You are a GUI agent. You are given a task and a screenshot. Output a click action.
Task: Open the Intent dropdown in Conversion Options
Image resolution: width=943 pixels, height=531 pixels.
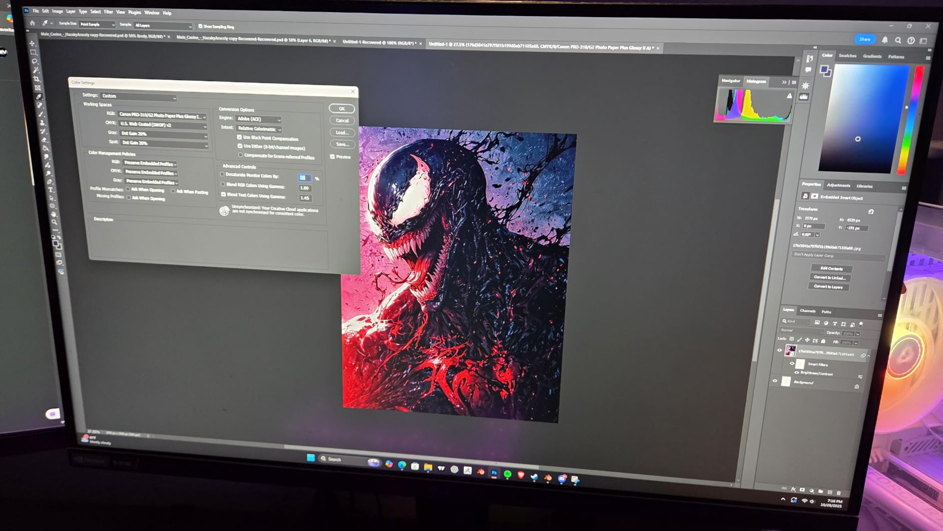(259, 129)
